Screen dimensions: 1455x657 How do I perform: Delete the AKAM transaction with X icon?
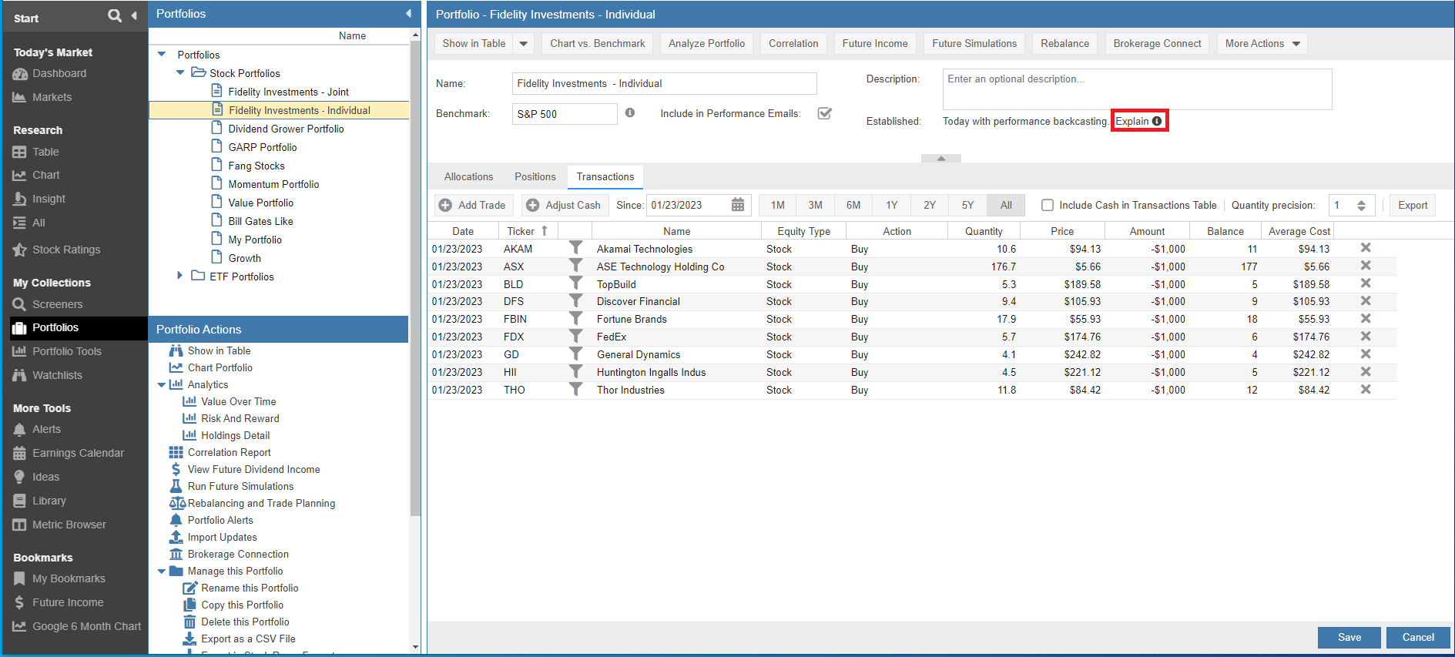tap(1366, 248)
